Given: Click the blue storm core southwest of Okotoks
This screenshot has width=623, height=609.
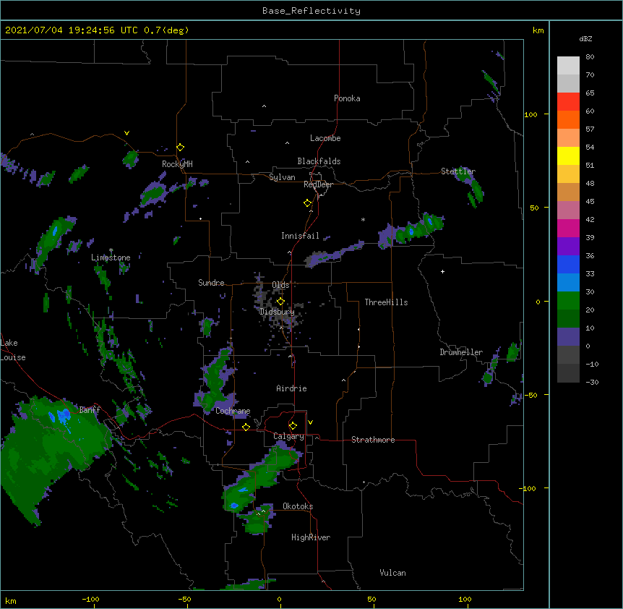Looking at the screenshot, I should click(x=234, y=506).
